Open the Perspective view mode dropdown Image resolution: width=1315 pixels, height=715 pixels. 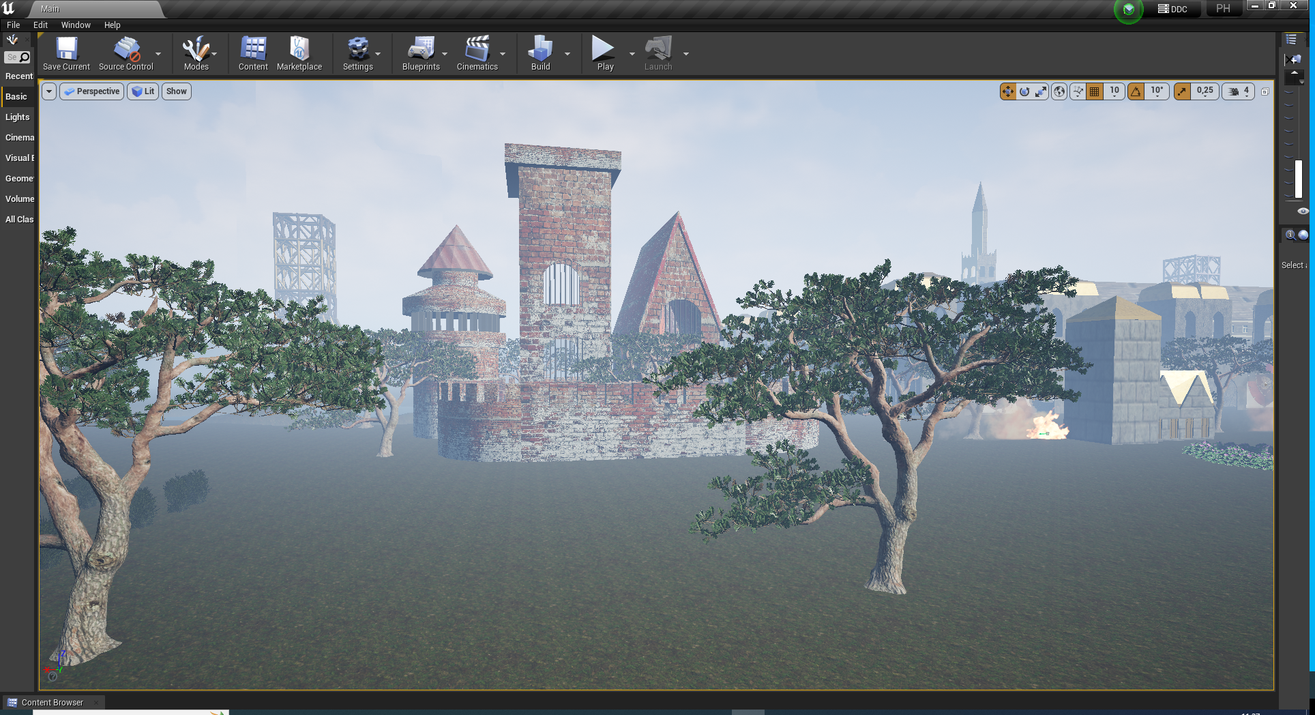click(92, 91)
